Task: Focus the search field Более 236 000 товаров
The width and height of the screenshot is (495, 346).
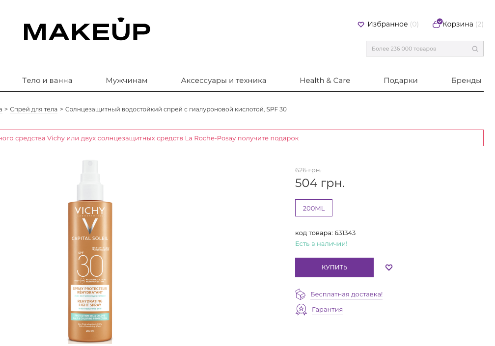Action: [x=425, y=49]
